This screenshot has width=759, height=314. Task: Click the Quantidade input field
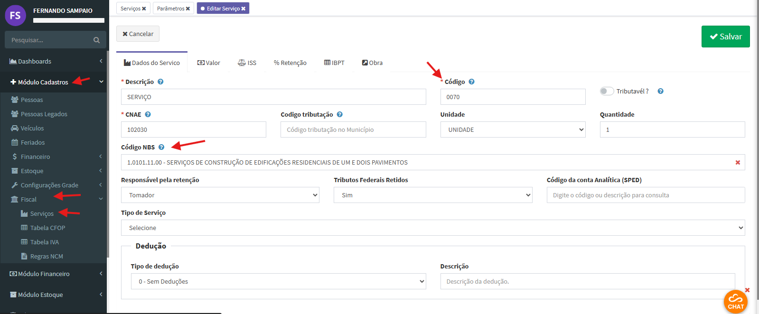point(672,129)
